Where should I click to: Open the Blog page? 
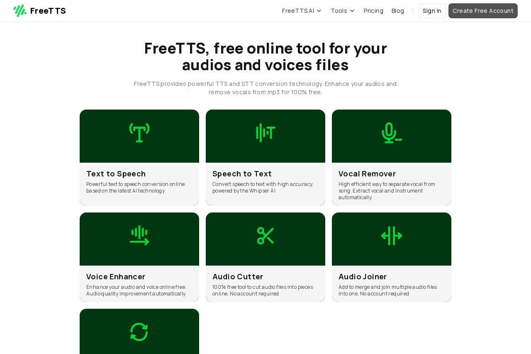tap(398, 11)
